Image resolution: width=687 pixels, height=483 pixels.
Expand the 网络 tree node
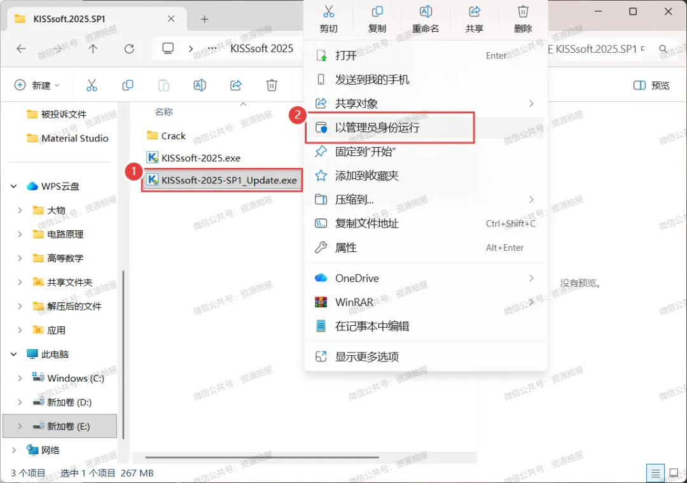tap(14, 450)
